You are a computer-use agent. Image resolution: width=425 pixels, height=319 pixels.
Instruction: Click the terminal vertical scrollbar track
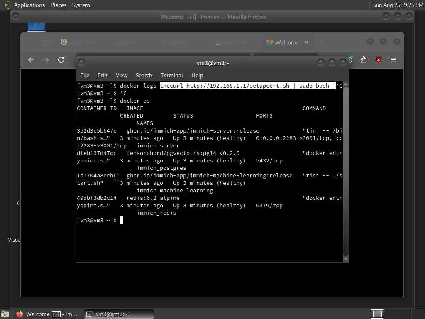coord(346,172)
